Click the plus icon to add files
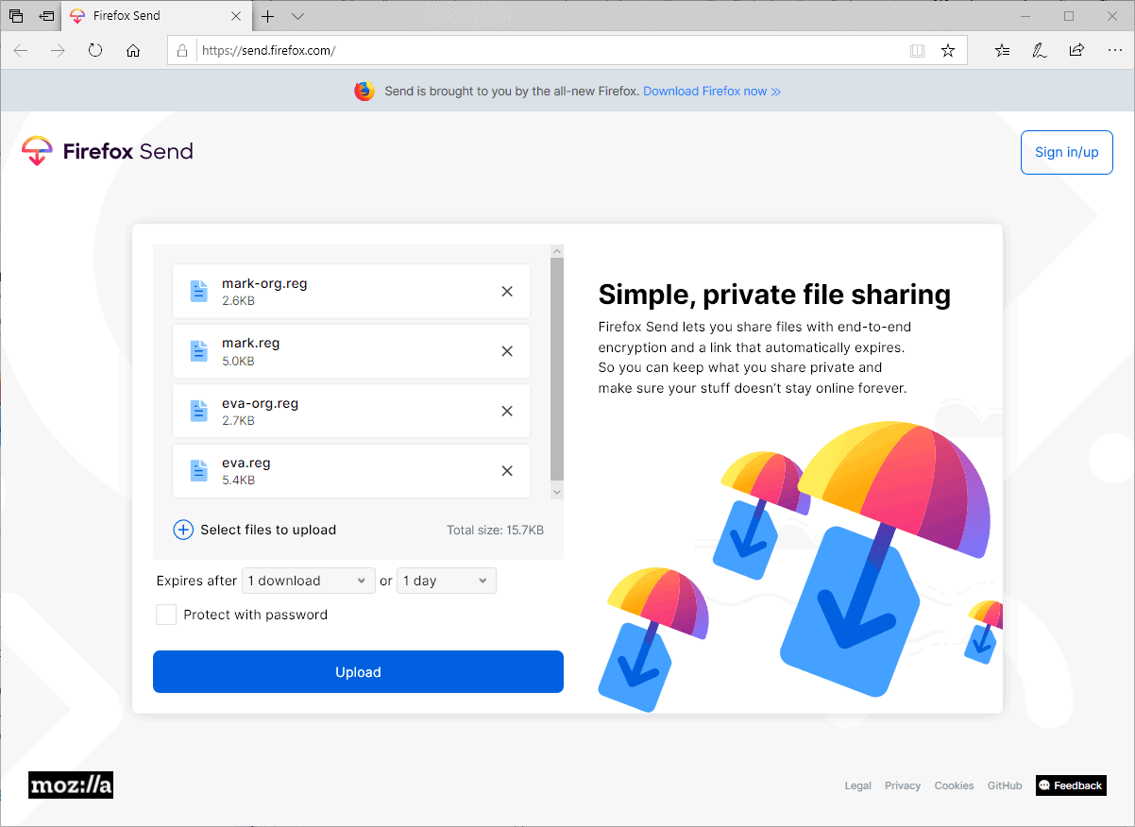1135x827 pixels. 182,530
